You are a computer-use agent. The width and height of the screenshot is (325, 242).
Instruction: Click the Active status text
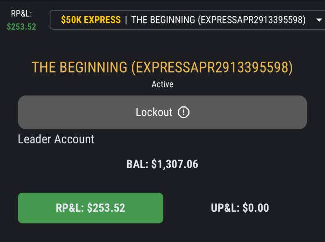click(162, 84)
